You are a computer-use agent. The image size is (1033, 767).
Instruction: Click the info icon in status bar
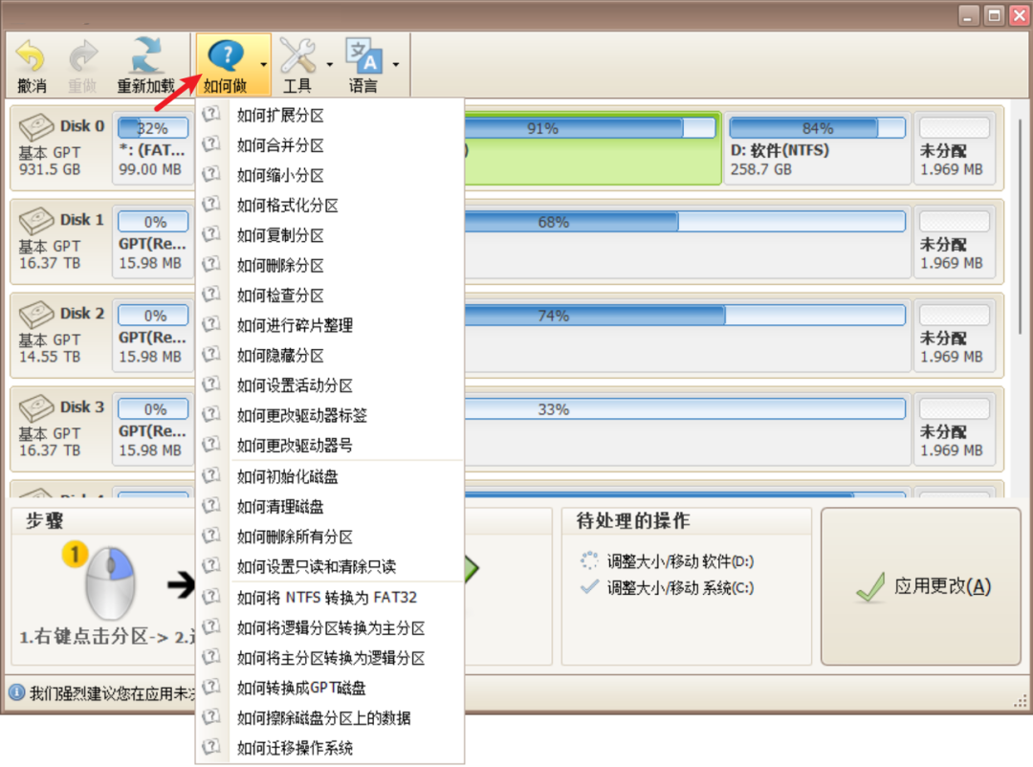16,692
